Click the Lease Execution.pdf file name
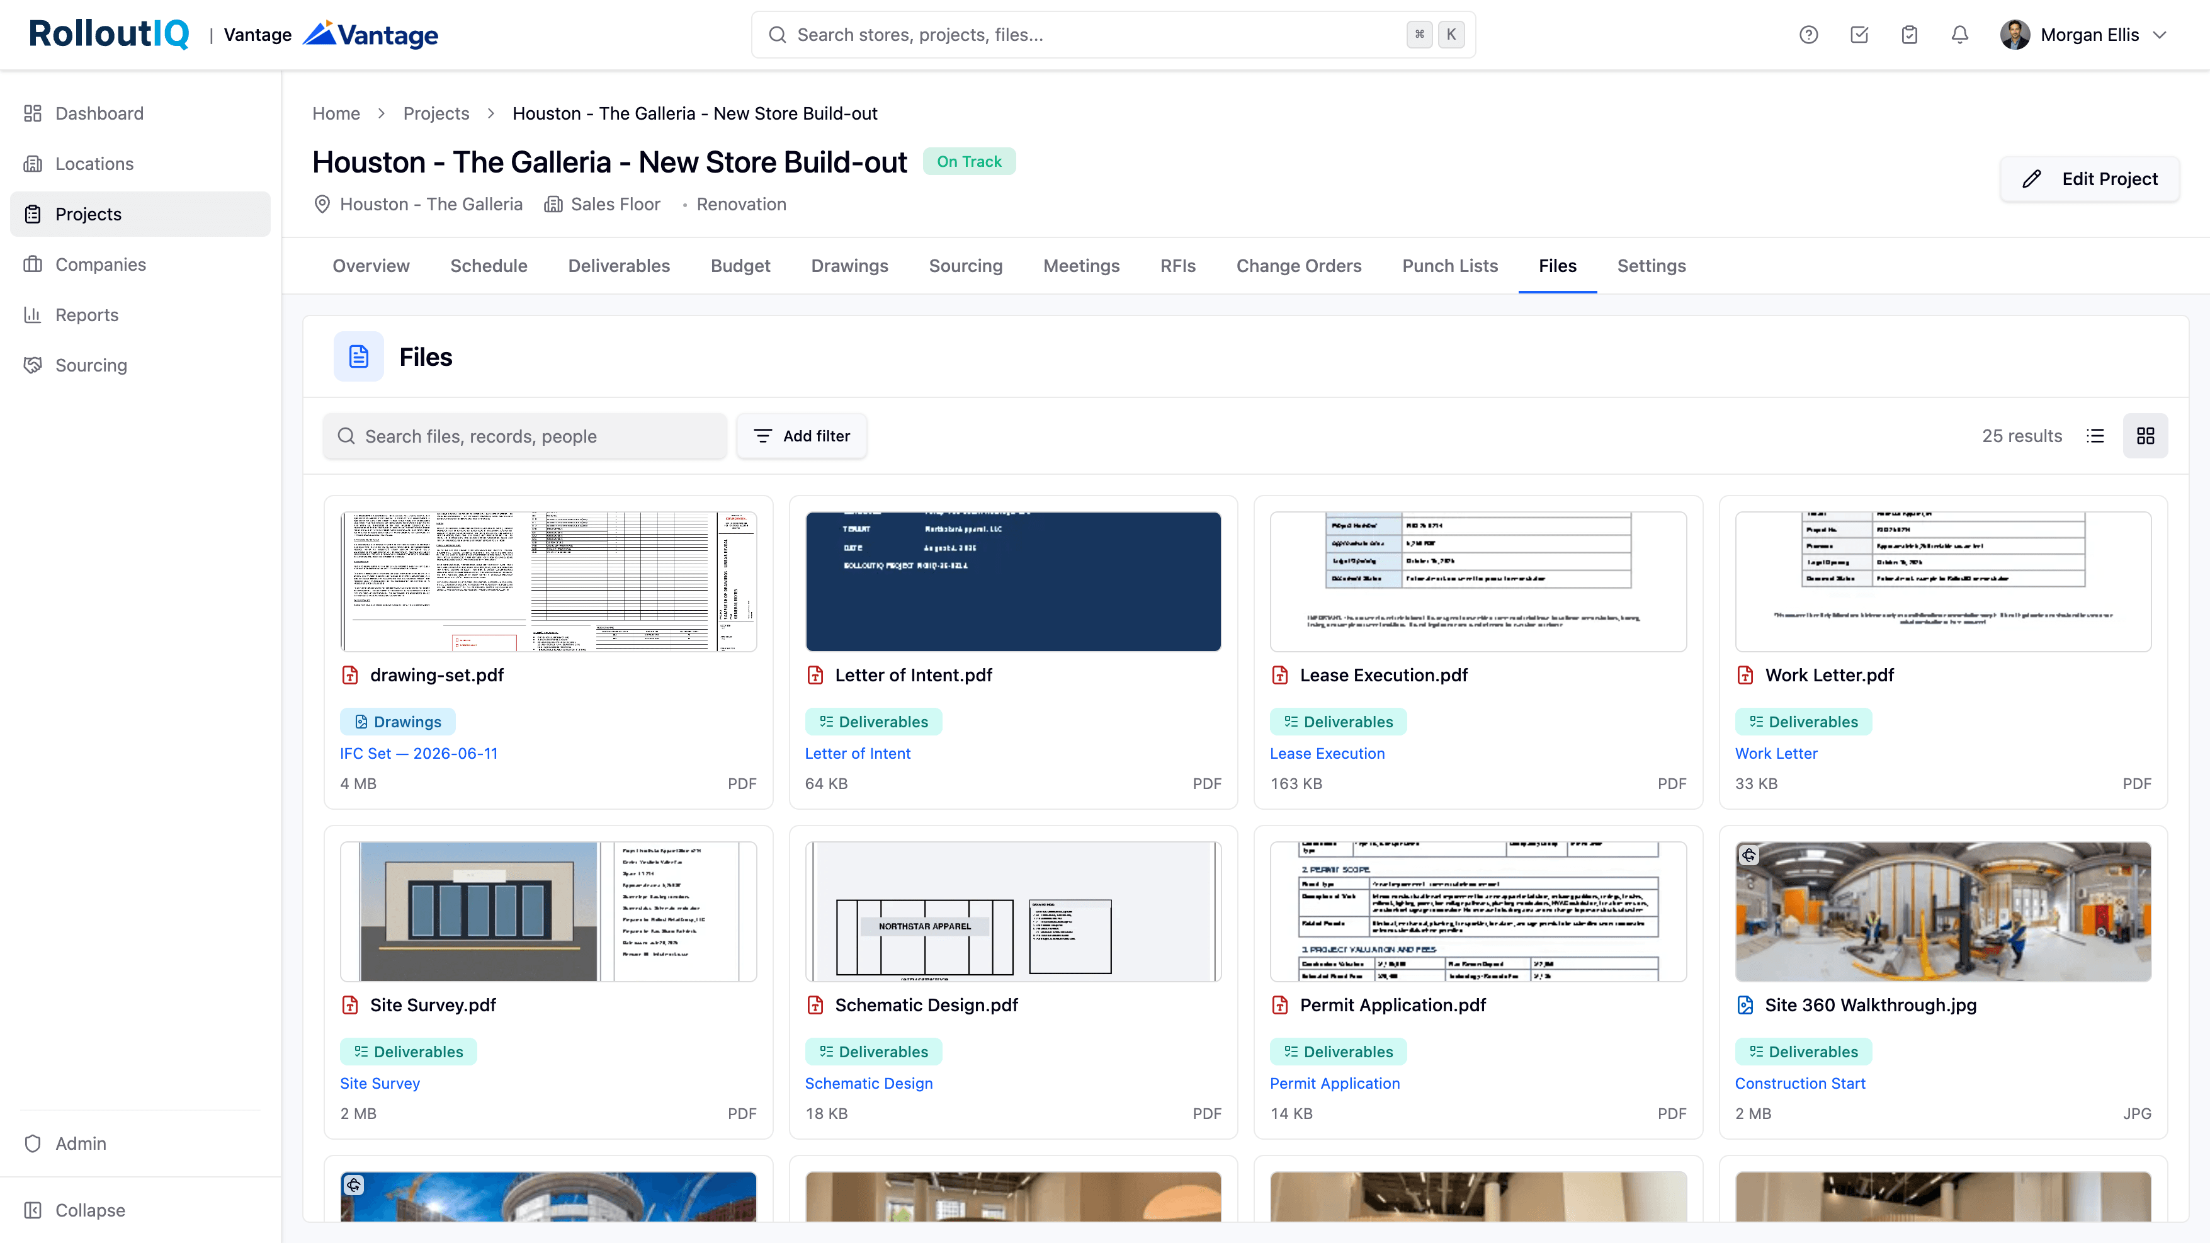Image resolution: width=2210 pixels, height=1243 pixels. [1384, 675]
